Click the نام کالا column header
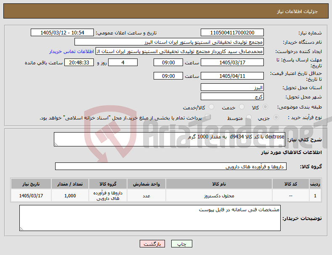Image resolution: width=332 pixels, height=255 pixels. tap(219, 184)
